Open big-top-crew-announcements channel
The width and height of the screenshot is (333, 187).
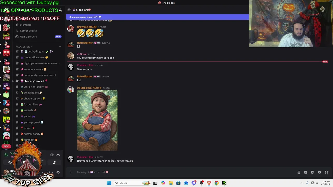click(38, 63)
